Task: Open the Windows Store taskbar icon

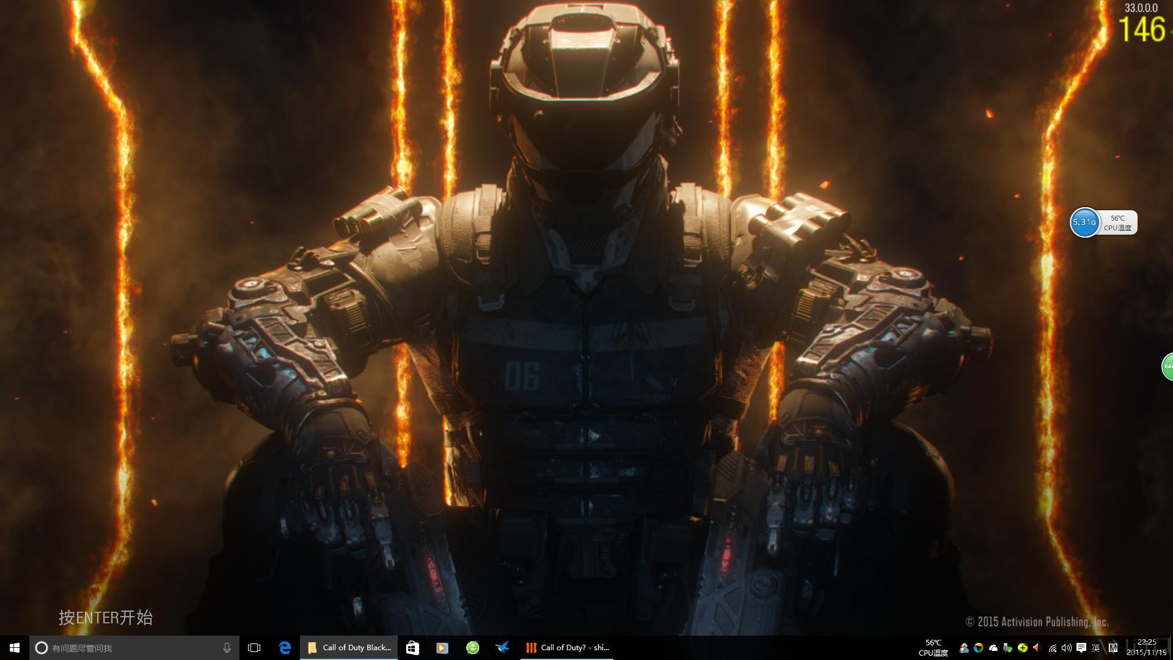Action: (412, 648)
